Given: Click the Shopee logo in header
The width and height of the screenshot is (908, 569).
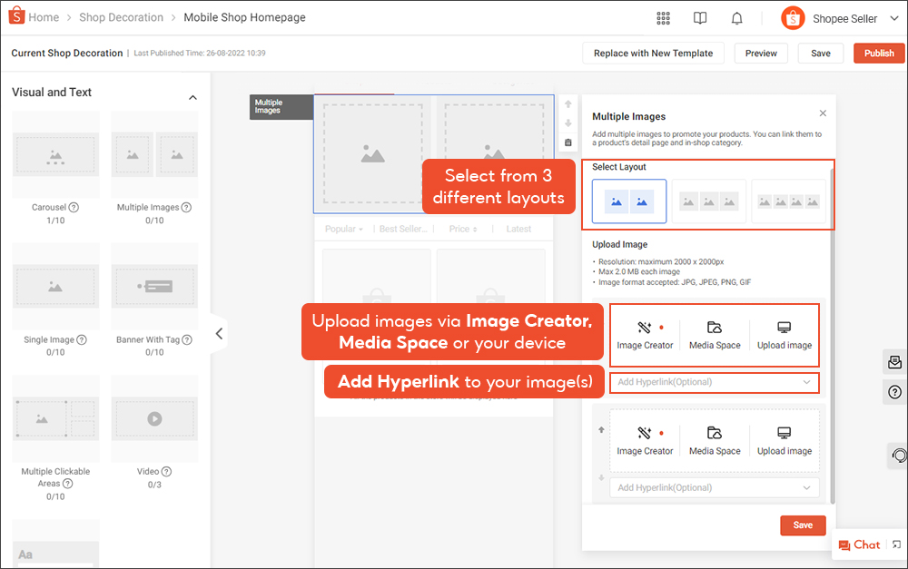Looking at the screenshot, I should point(15,17).
